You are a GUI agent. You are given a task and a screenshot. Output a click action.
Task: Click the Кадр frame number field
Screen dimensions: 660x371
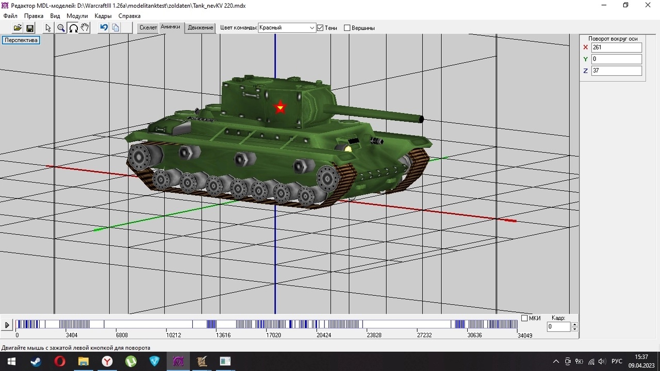(x=559, y=327)
